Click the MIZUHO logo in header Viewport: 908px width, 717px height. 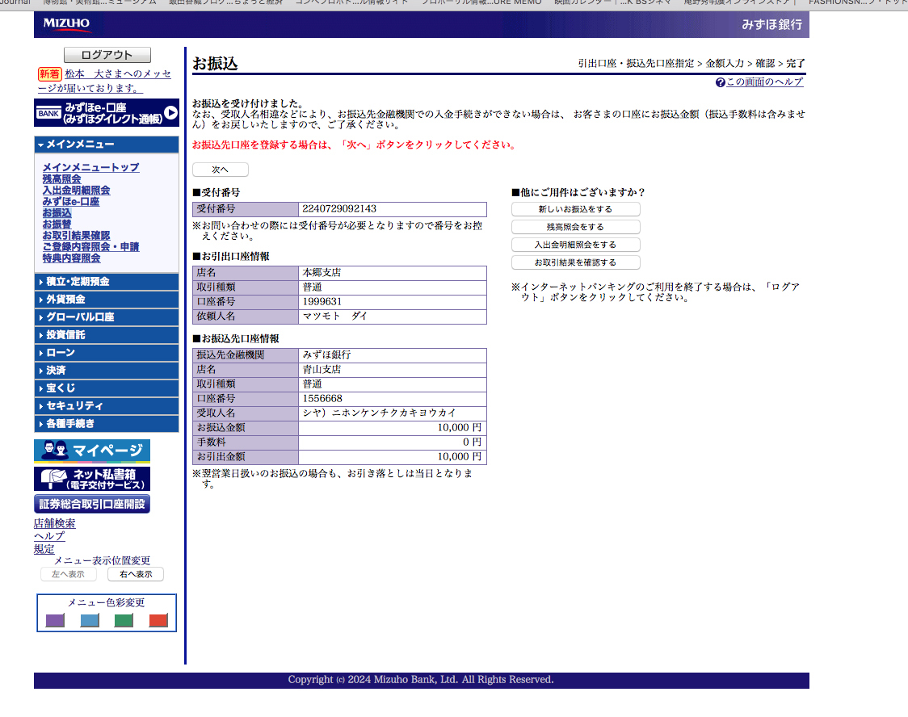[x=66, y=23]
